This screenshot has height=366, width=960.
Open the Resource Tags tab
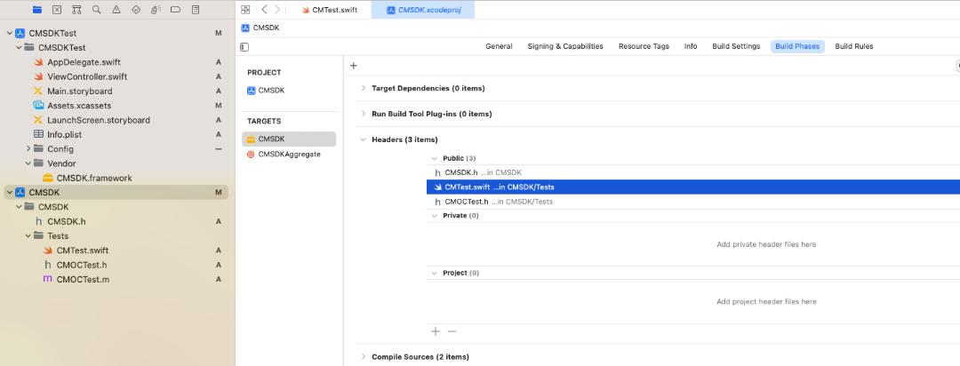point(644,46)
